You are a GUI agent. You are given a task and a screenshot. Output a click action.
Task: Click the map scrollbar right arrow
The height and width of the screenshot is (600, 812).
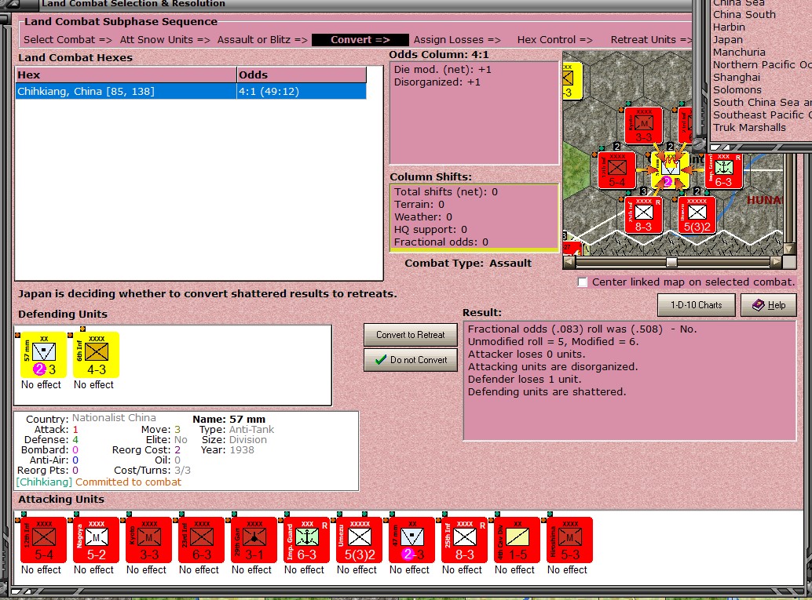click(x=776, y=262)
